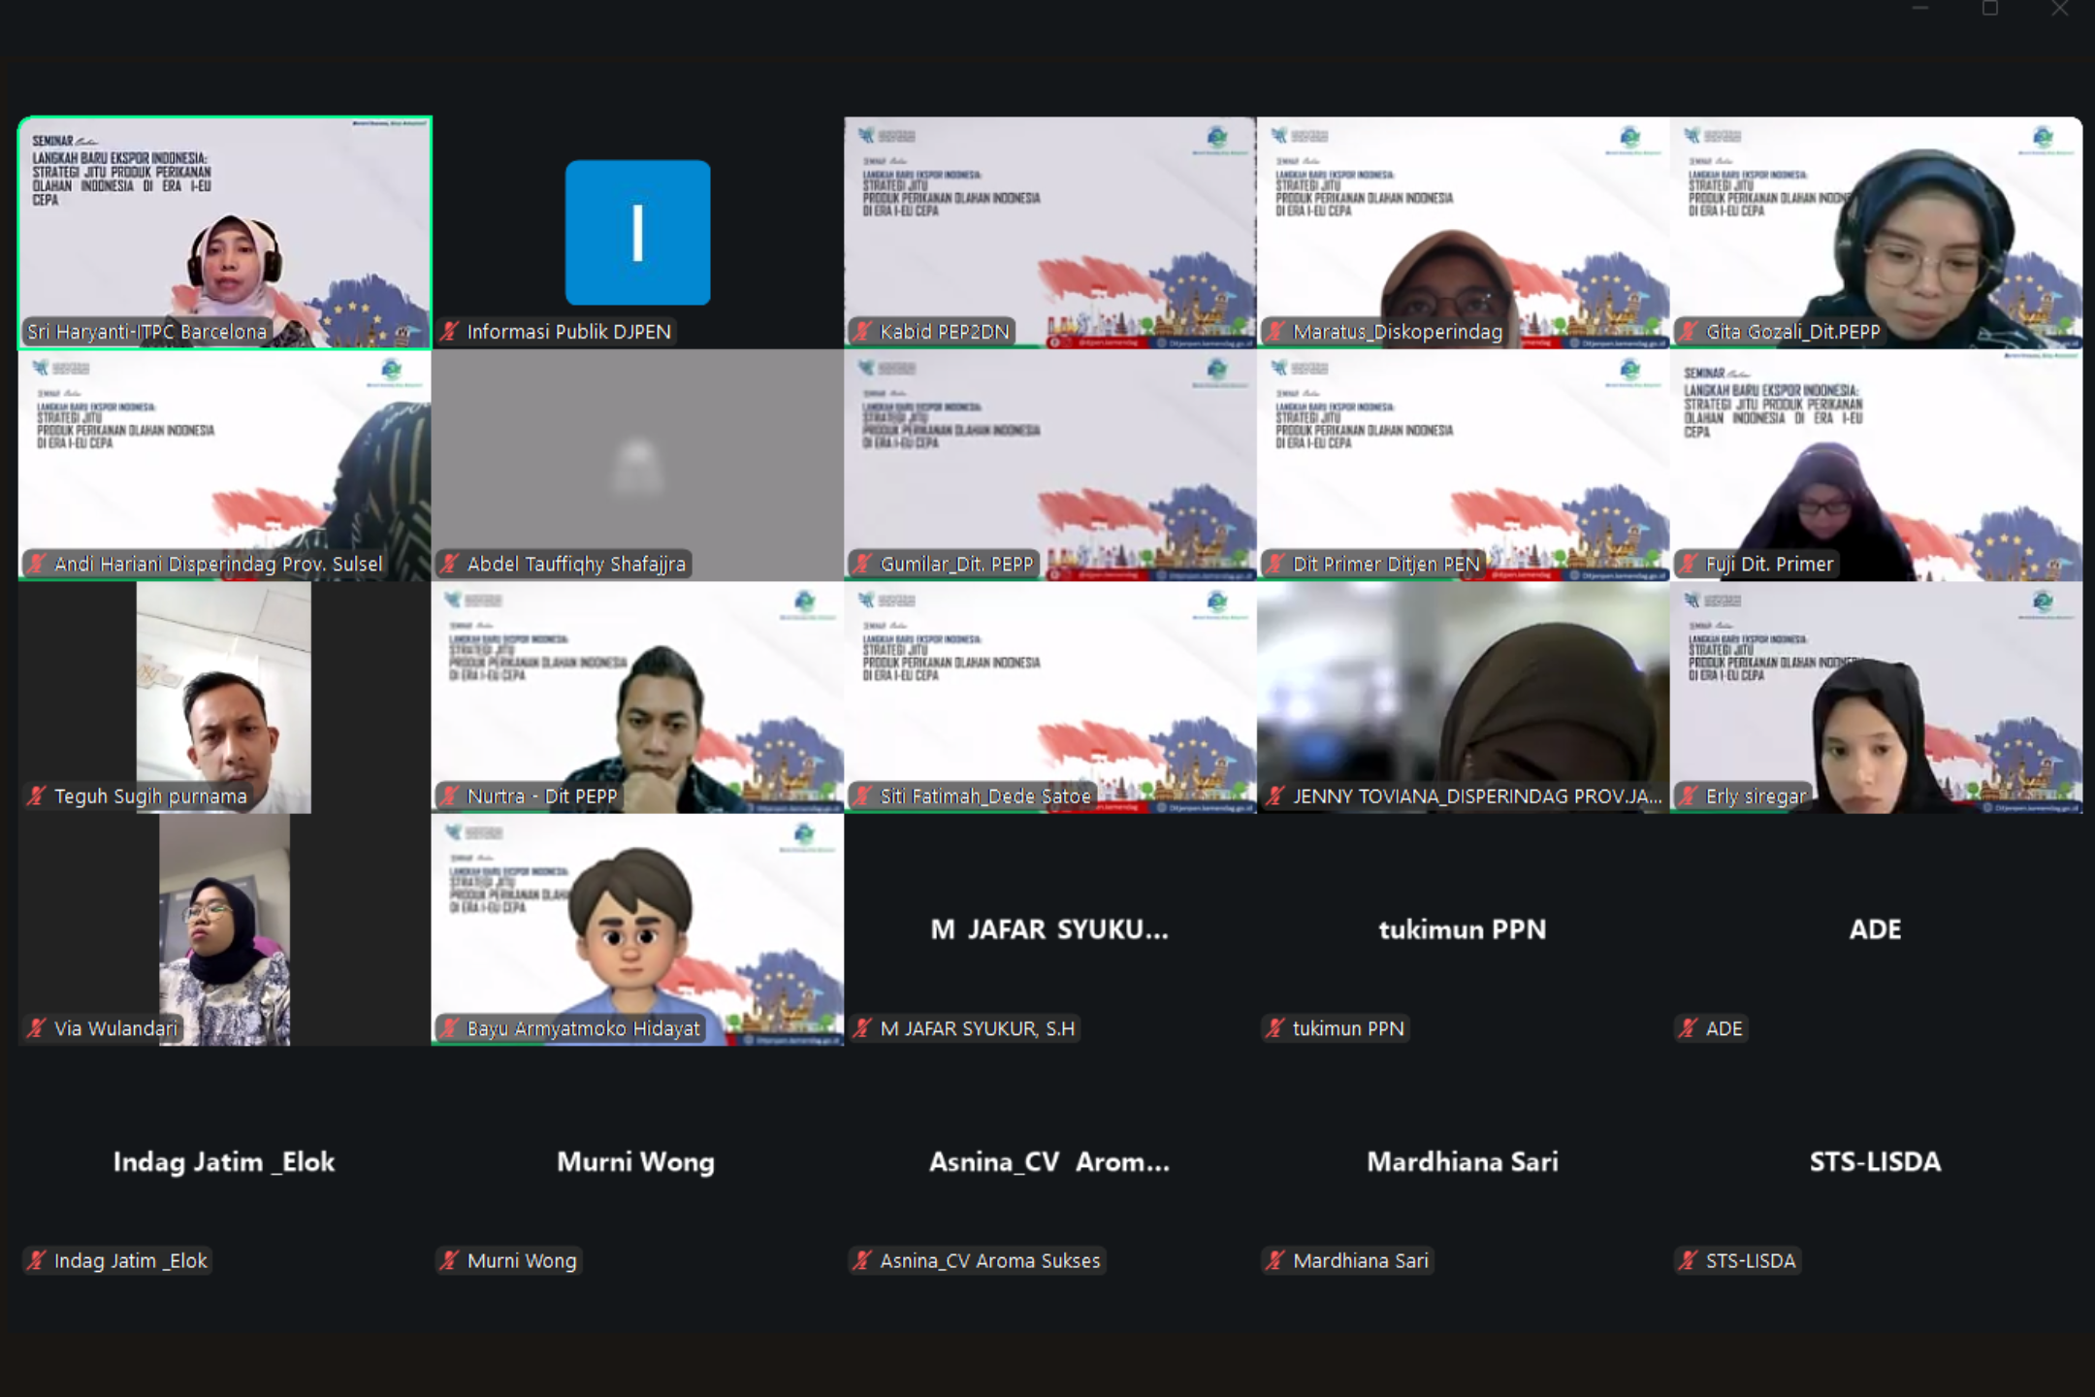Click the Abdel Tauffiqhy Shafajjra name label
This screenshot has width=2095, height=1397.
(x=576, y=564)
